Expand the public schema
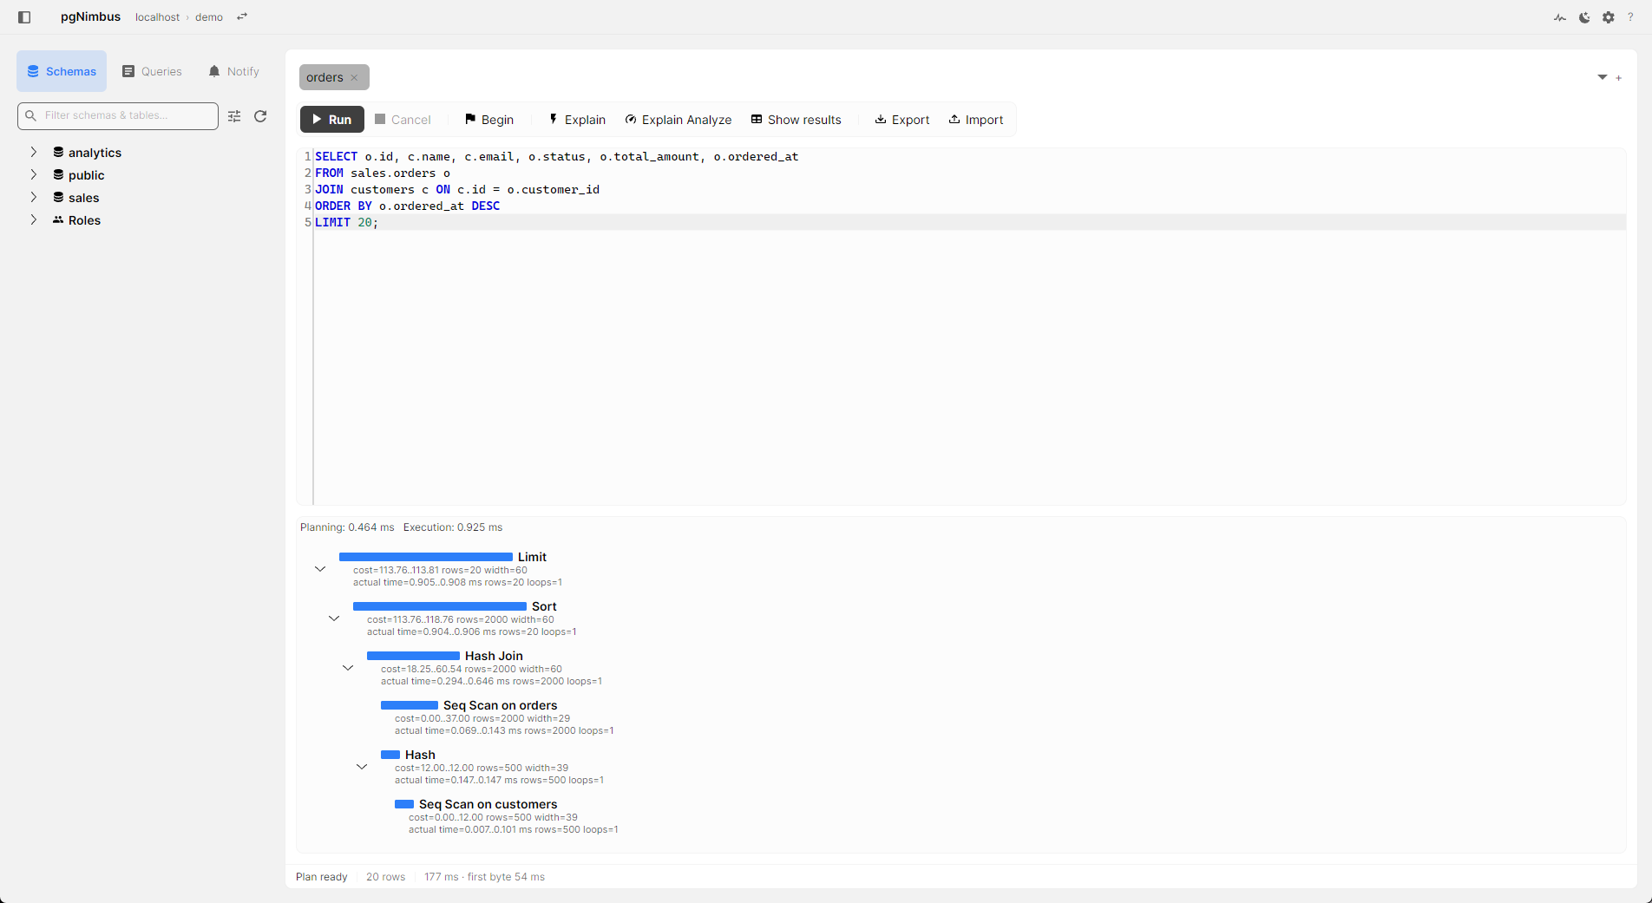1652x903 pixels. (x=34, y=174)
